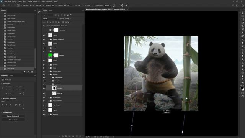Collapse the Transform section in Properties

[2, 84]
